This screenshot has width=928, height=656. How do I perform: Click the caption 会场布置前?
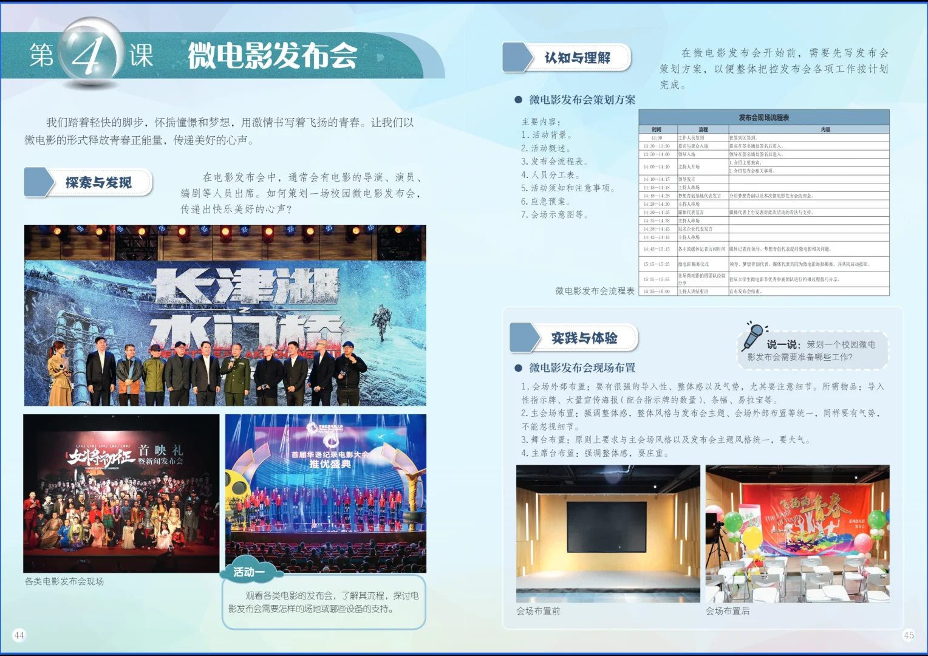(x=538, y=611)
